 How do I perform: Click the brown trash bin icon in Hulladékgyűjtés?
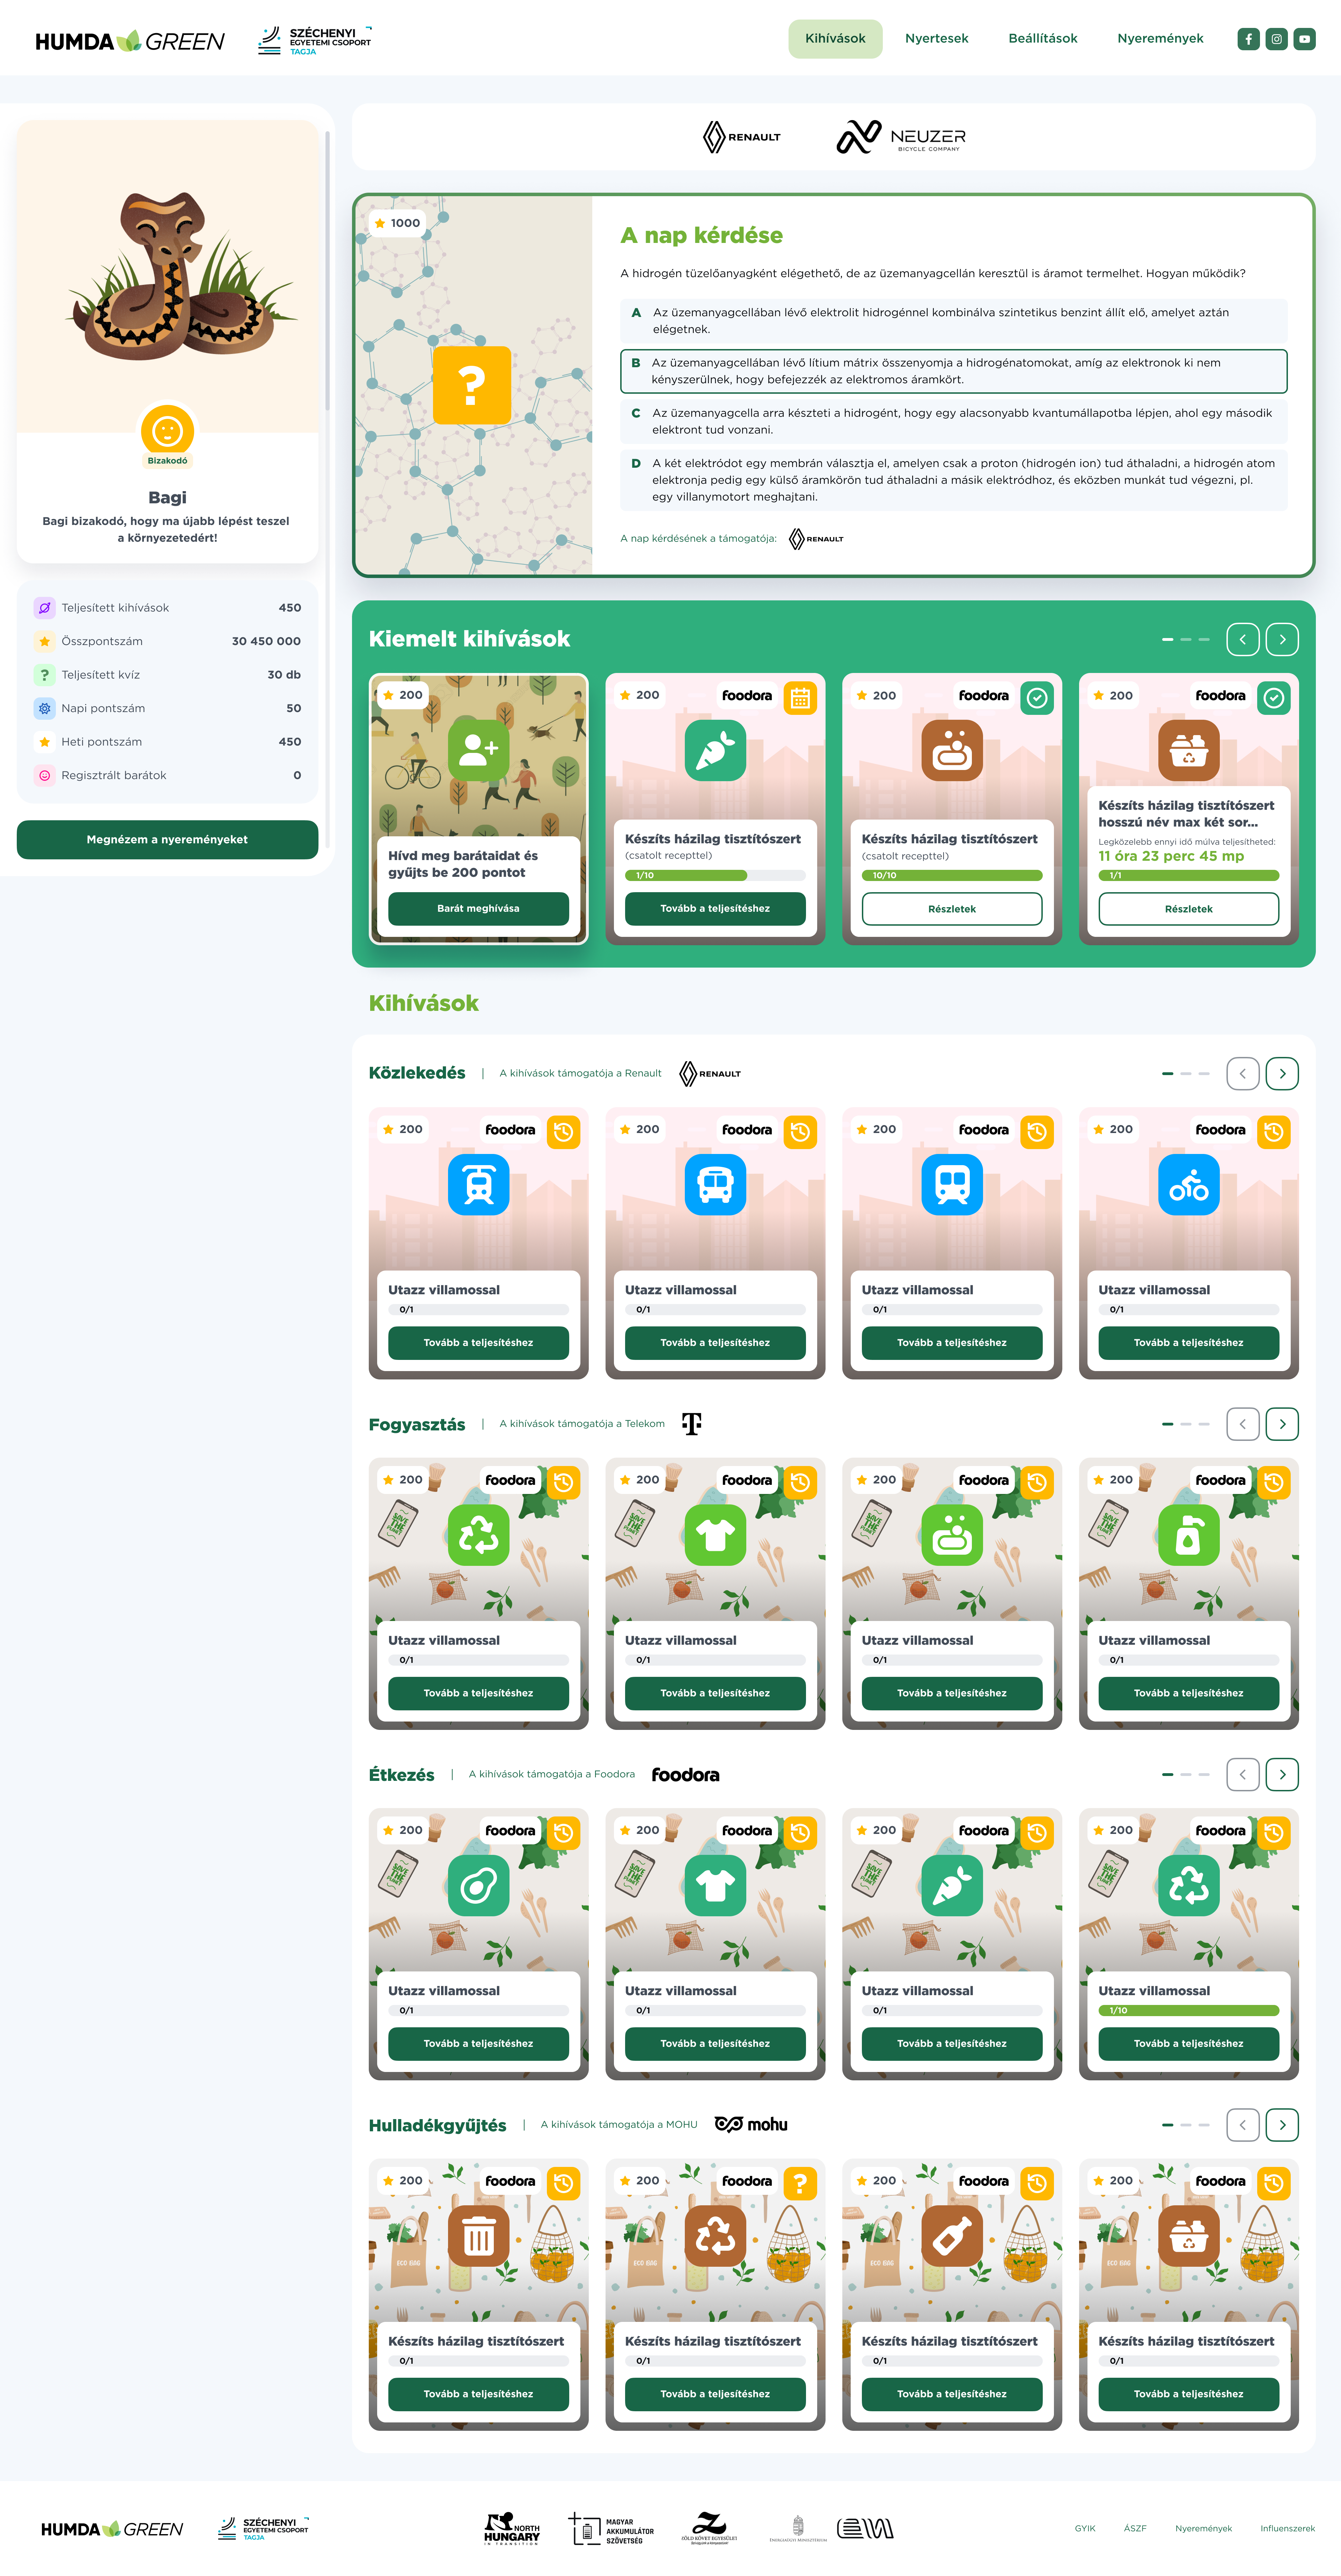tap(478, 2236)
